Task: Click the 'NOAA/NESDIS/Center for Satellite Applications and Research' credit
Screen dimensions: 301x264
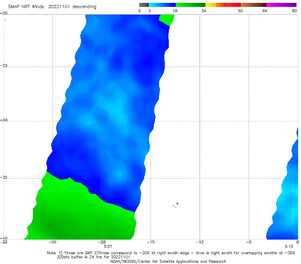Action: tap(168, 262)
